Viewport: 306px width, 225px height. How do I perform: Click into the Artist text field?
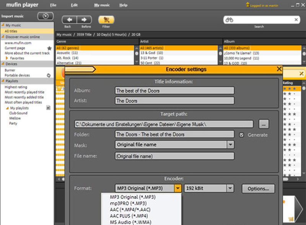click(x=174, y=101)
